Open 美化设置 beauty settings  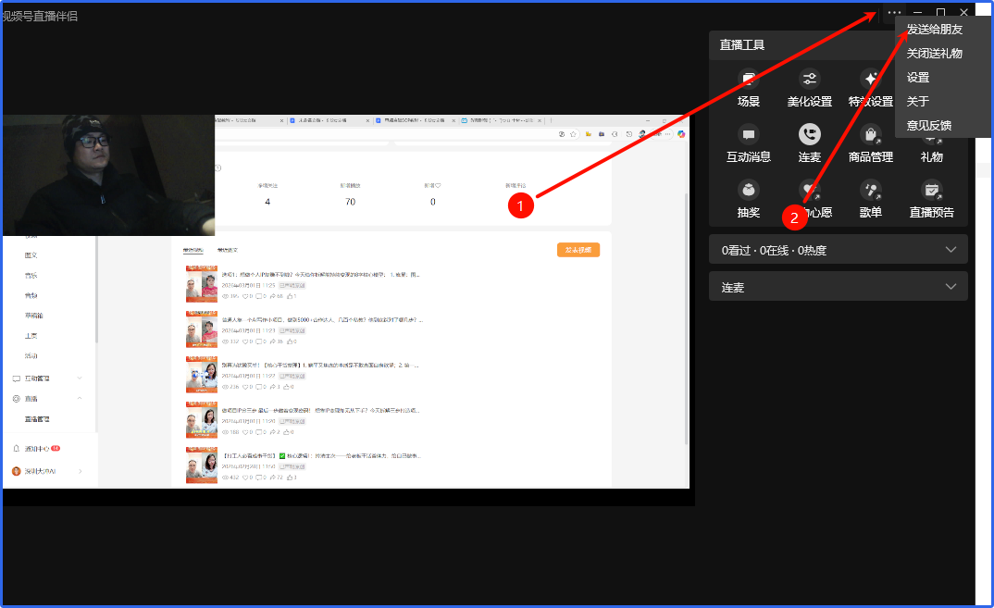click(809, 88)
